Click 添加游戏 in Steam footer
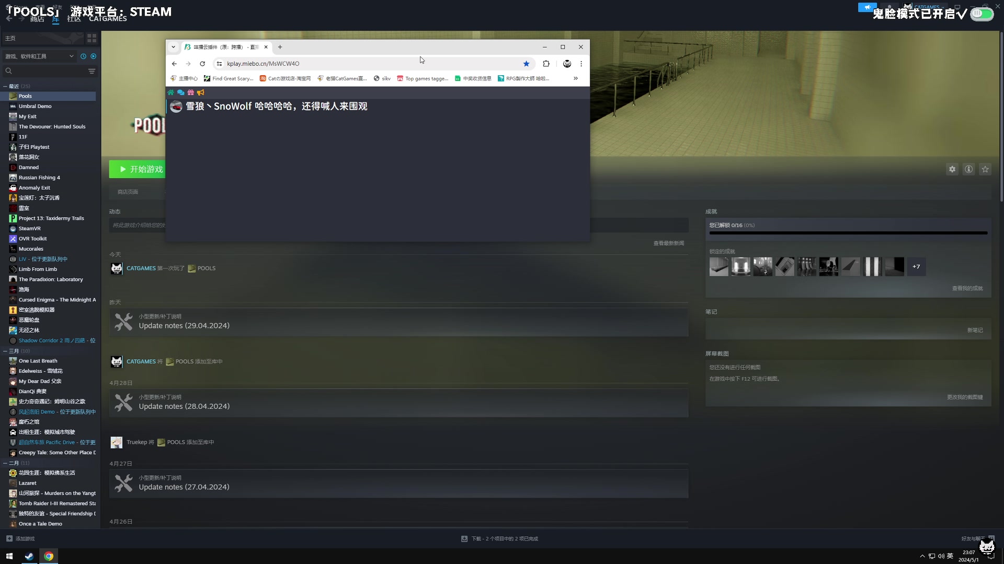1004x564 pixels. (25, 538)
